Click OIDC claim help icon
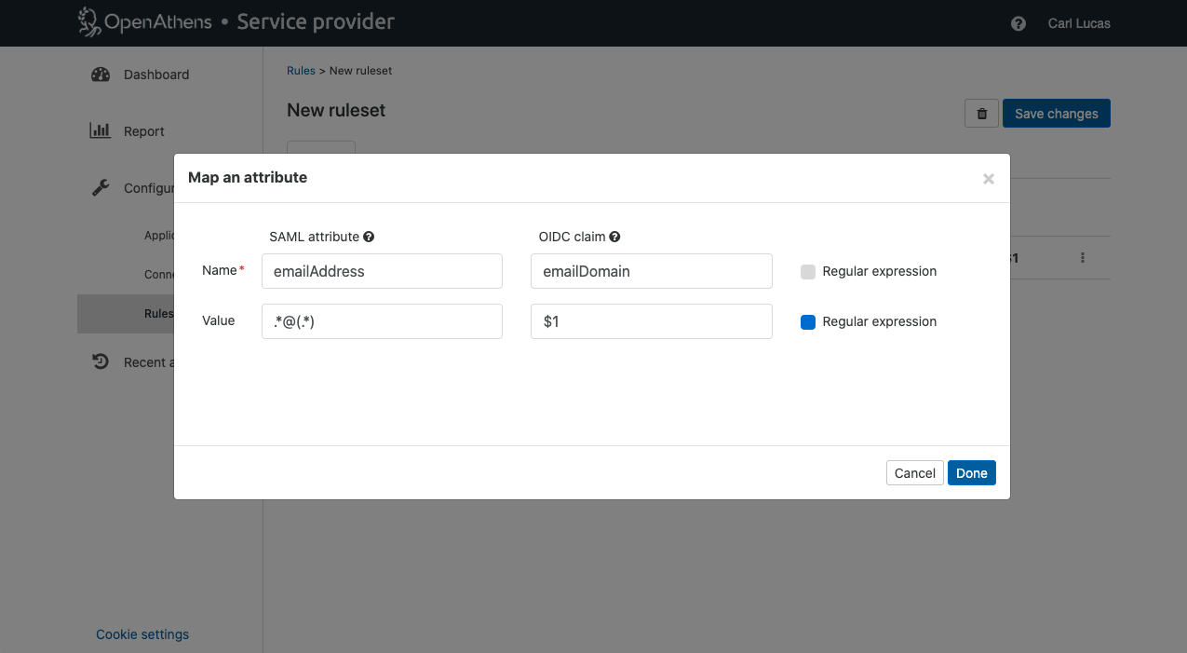 click(615, 238)
